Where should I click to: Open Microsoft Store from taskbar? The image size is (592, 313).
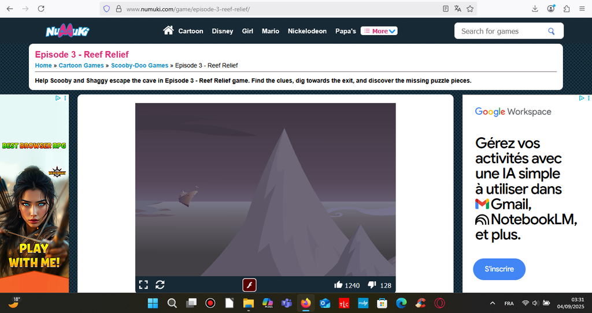[x=382, y=303]
